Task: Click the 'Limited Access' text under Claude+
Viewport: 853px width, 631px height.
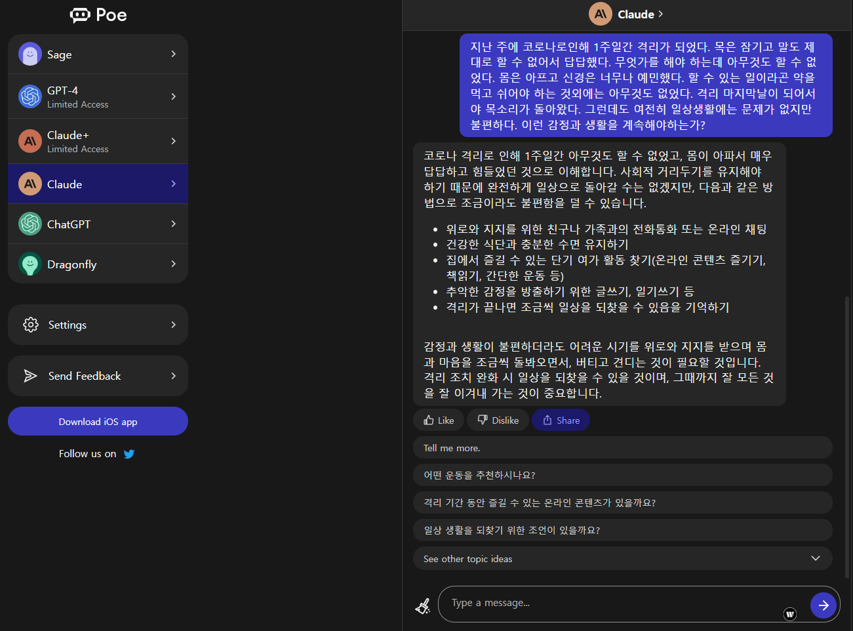Action: (x=78, y=149)
